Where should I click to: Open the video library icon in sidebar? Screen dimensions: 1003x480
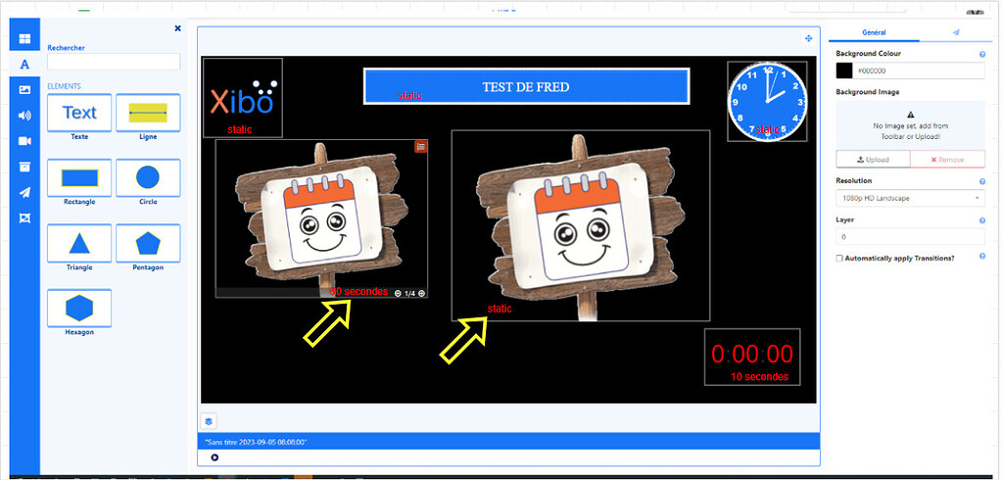[24, 141]
